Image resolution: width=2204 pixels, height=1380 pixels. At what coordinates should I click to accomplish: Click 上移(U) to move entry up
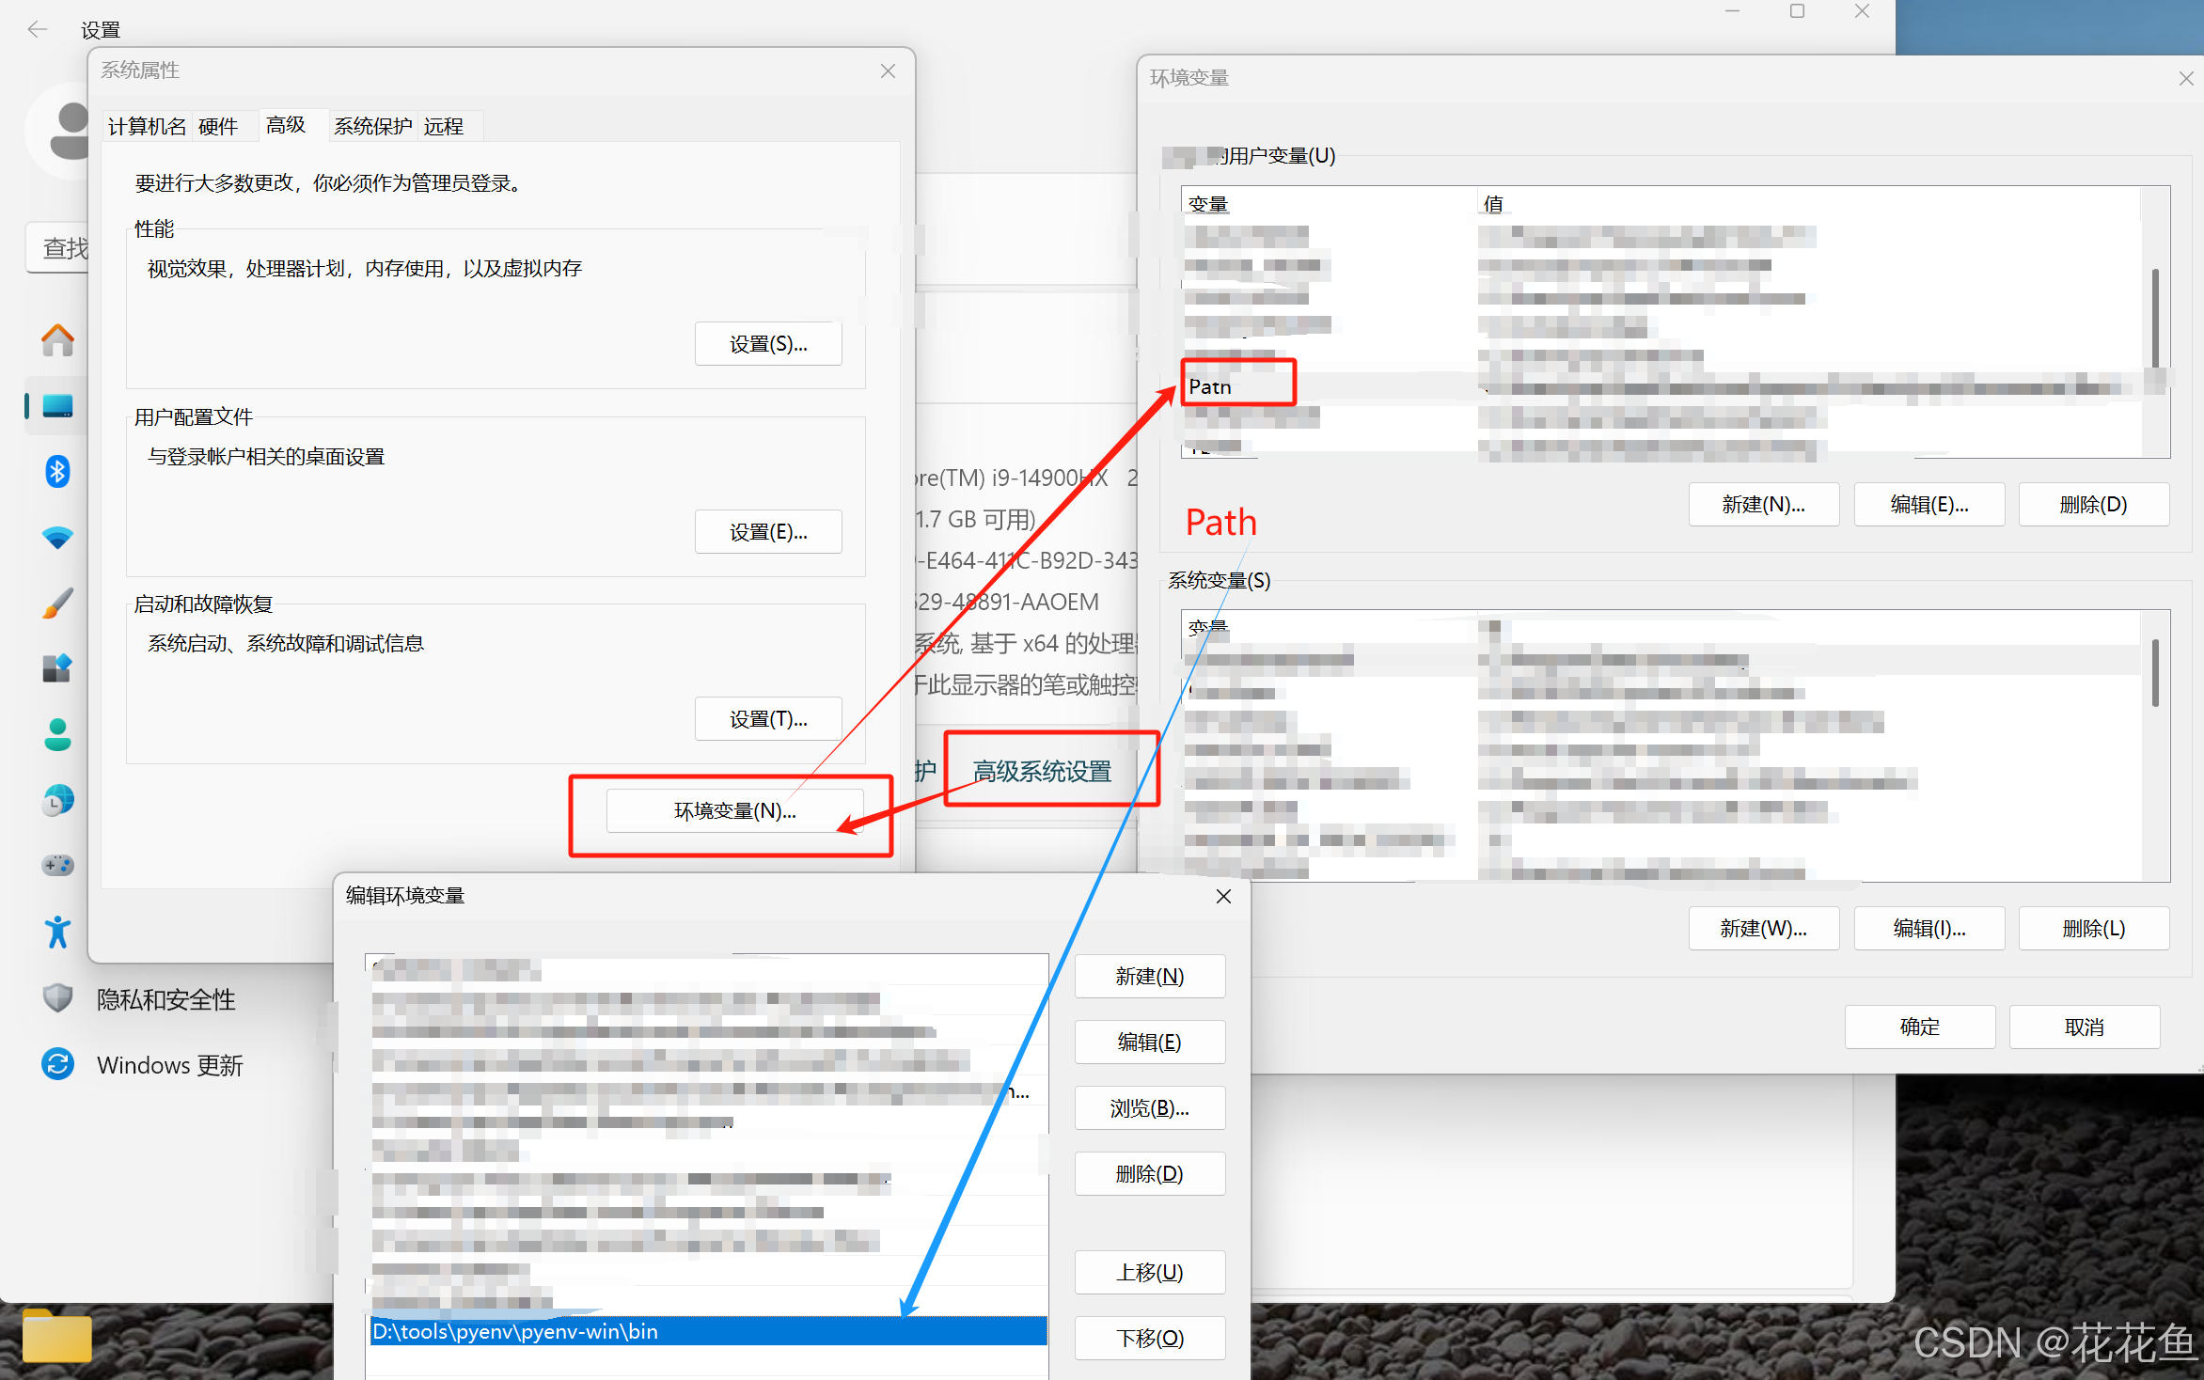[1149, 1272]
